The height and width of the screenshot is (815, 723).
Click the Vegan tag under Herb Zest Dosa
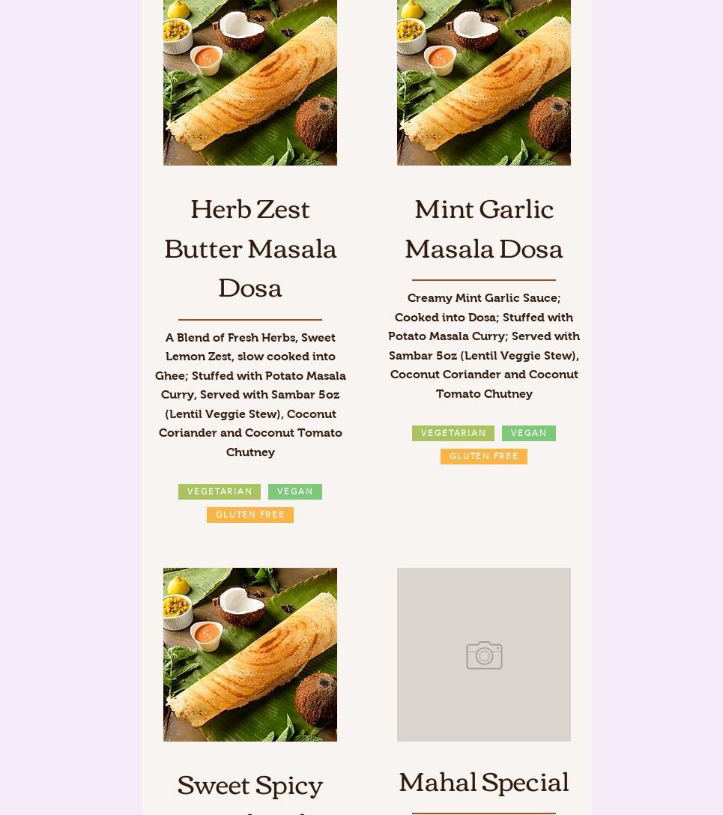[x=295, y=491]
